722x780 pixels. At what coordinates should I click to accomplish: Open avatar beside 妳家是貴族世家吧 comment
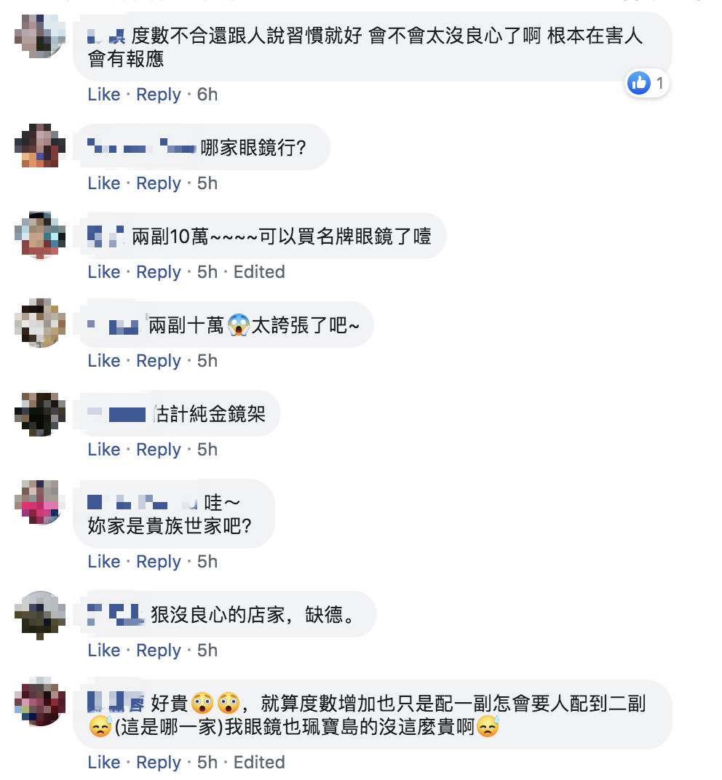click(40, 502)
